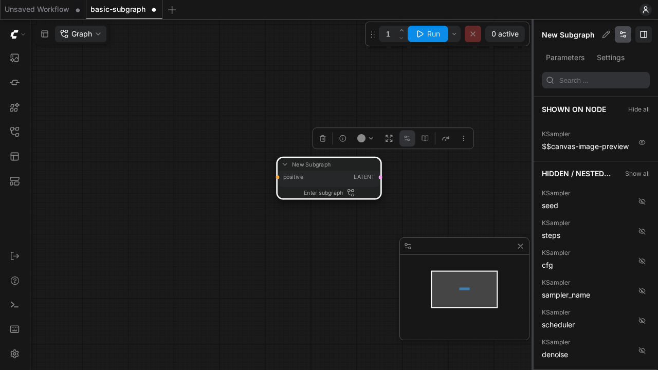
Task: Show the cfg parameter
Action: tap(642, 261)
